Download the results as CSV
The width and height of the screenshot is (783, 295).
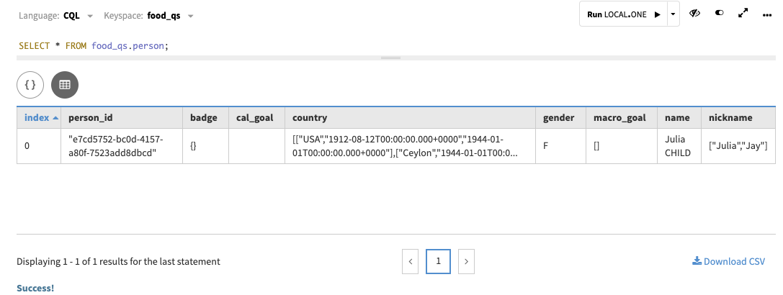728,261
